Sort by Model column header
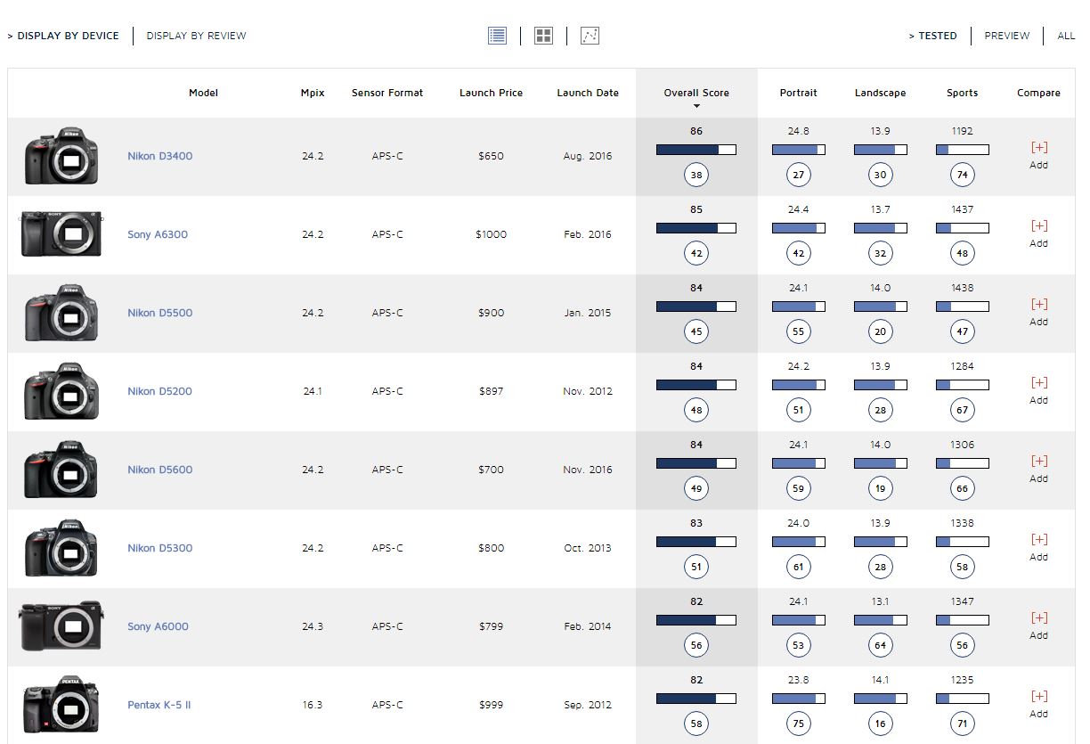This screenshot has width=1090, height=744. click(203, 93)
